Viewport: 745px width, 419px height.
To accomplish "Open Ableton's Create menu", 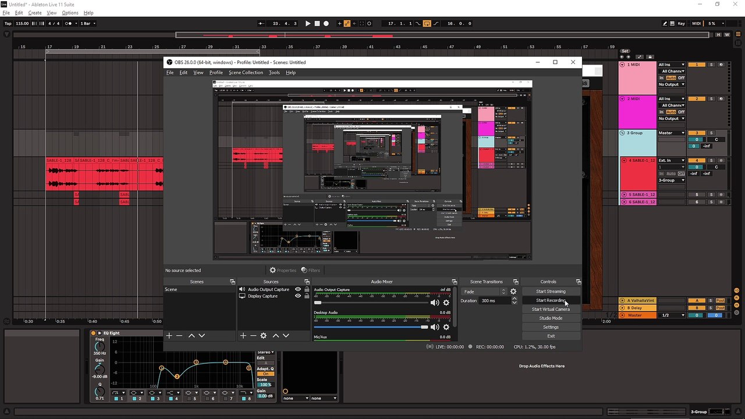I will click(35, 13).
